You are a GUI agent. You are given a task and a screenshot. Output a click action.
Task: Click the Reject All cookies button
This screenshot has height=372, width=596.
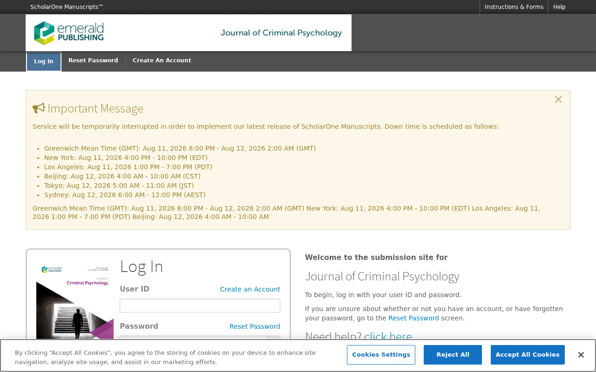tap(453, 355)
